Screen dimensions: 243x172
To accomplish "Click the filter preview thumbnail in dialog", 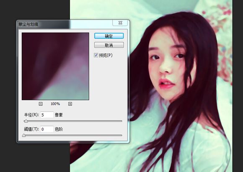I will (x=55, y=66).
